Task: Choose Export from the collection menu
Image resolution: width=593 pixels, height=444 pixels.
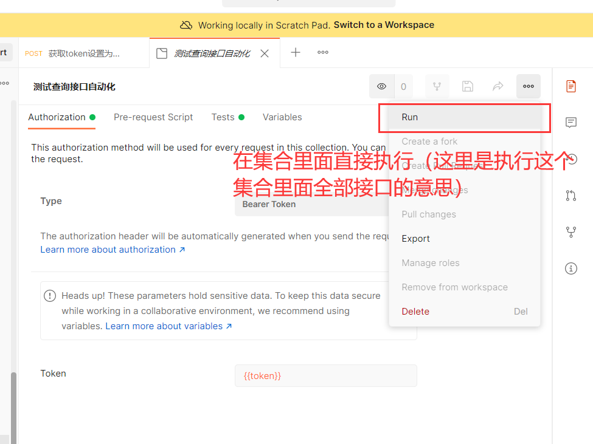Action: click(465, 239)
